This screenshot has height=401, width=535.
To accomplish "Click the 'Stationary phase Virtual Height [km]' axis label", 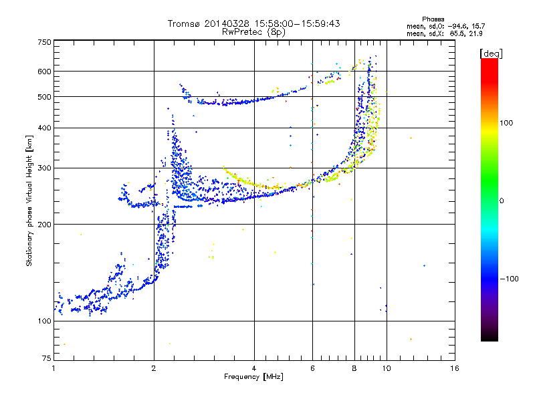I will (29, 200).
